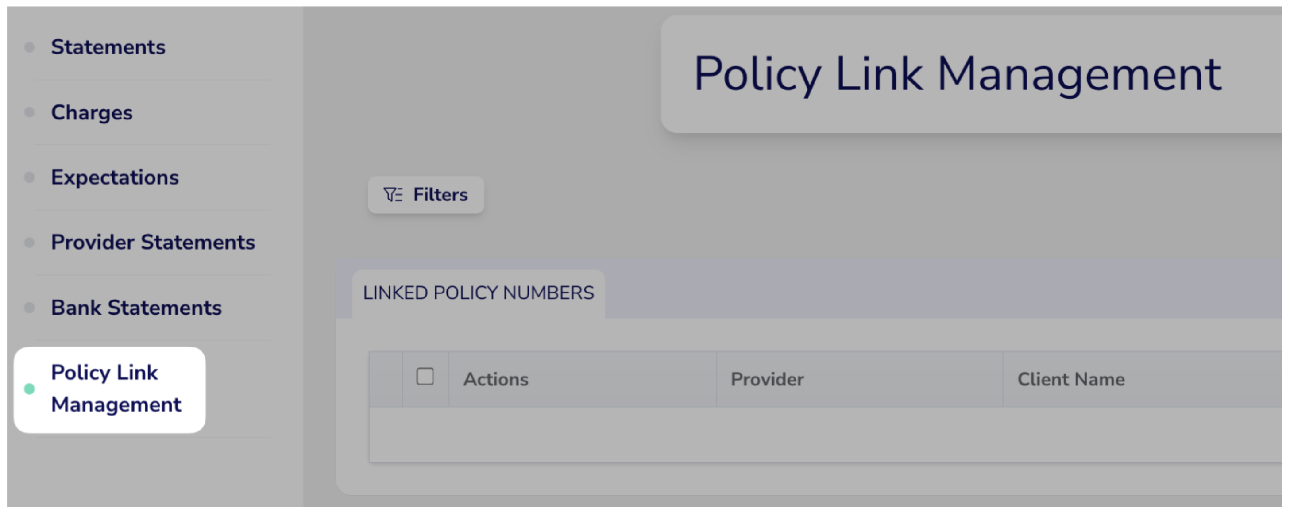Click the bullet dot beside Expectations
The width and height of the screenshot is (1290, 516).
[30, 177]
